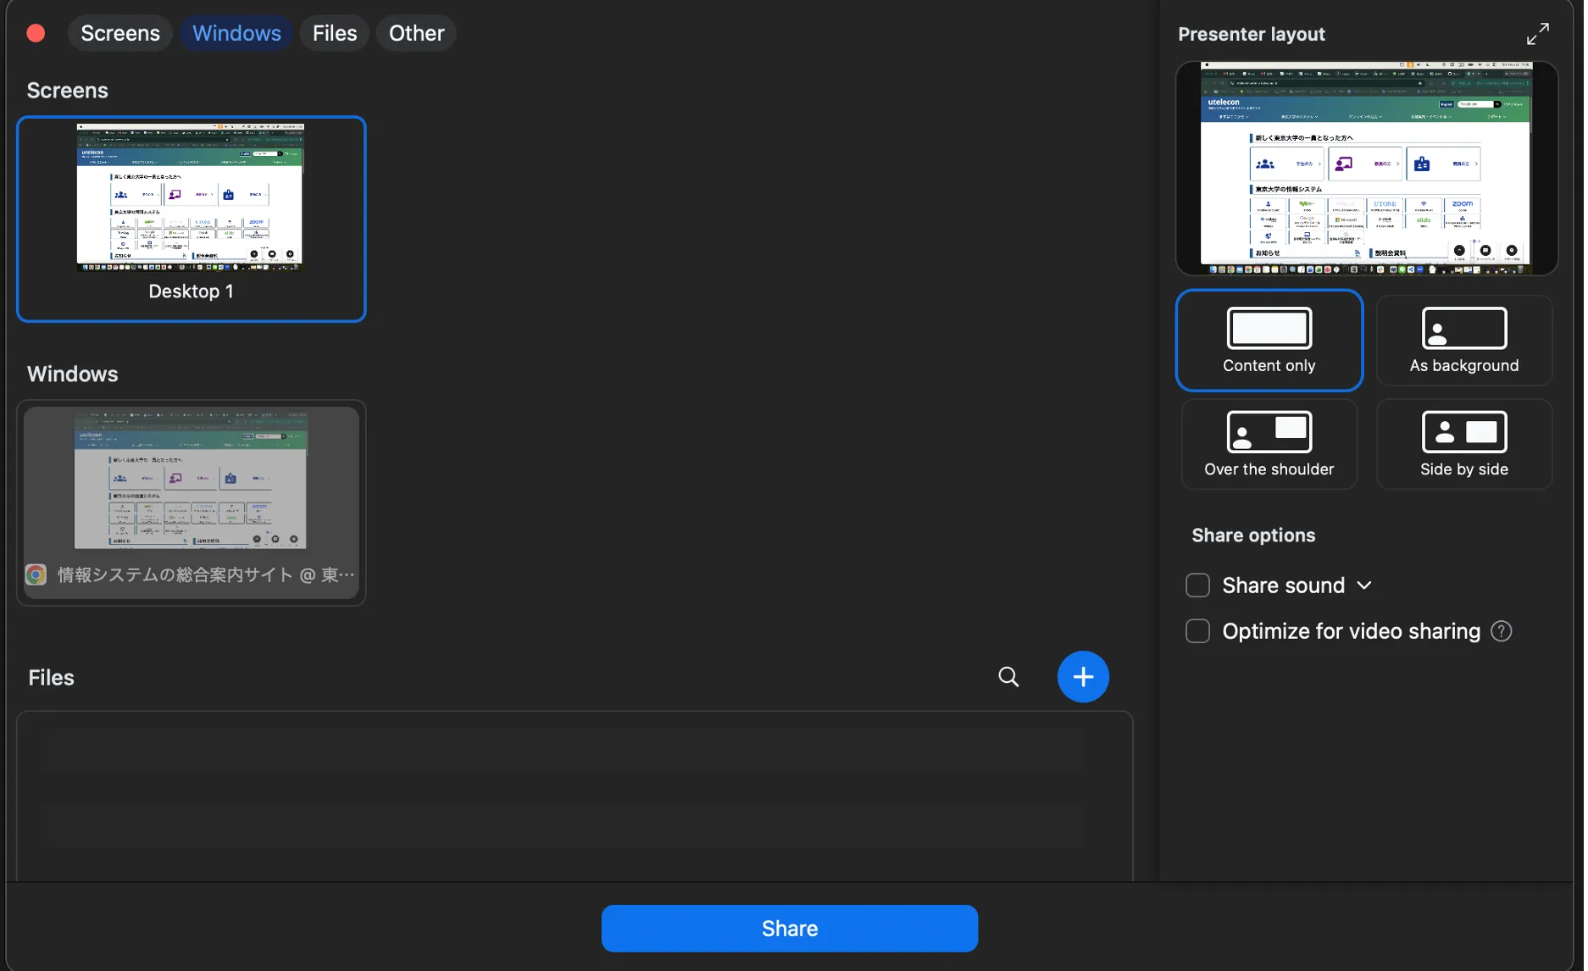Open the Other tab
The width and height of the screenshot is (1588, 971).
point(416,33)
